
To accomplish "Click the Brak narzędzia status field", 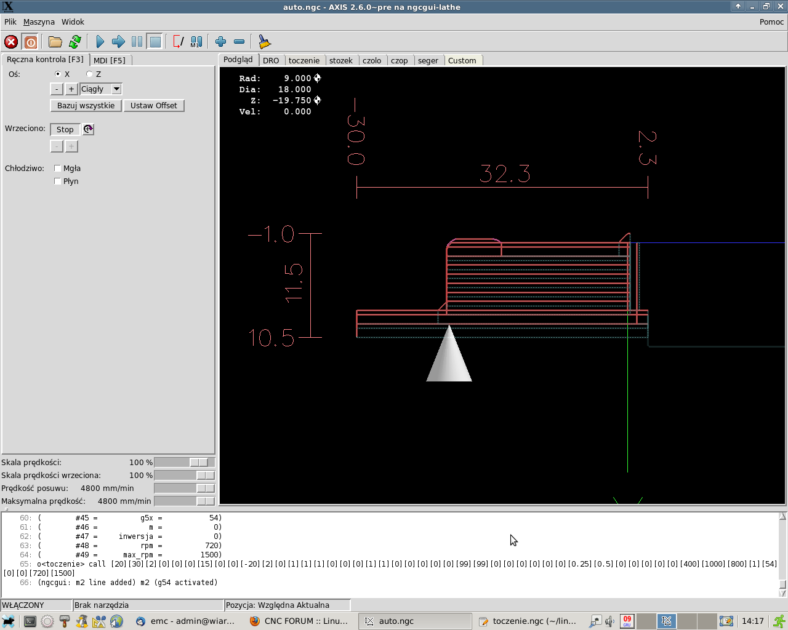I will pyautogui.click(x=148, y=605).
